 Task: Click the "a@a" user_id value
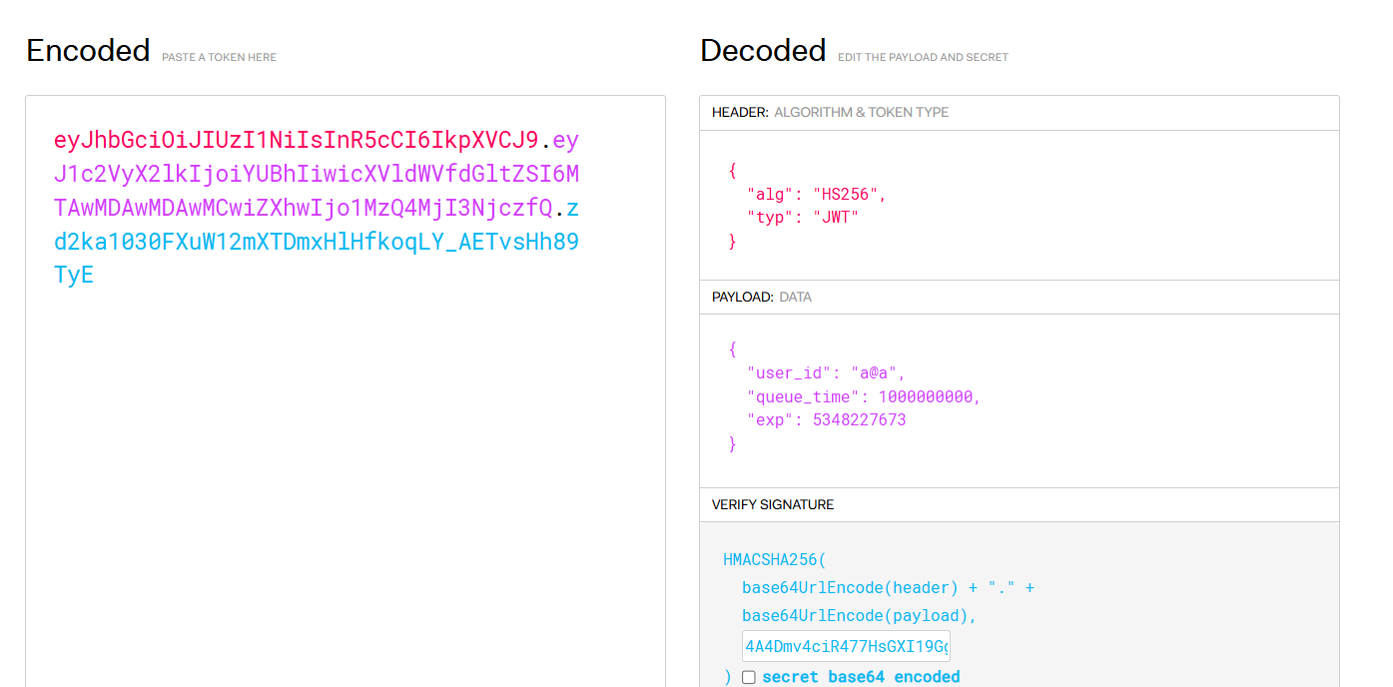point(877,373)
